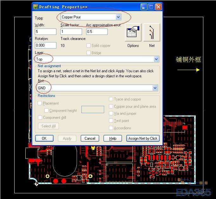Enable the Component drill checkbox
216x199 pixels.
pyautogui.click(x=40, y=118)
